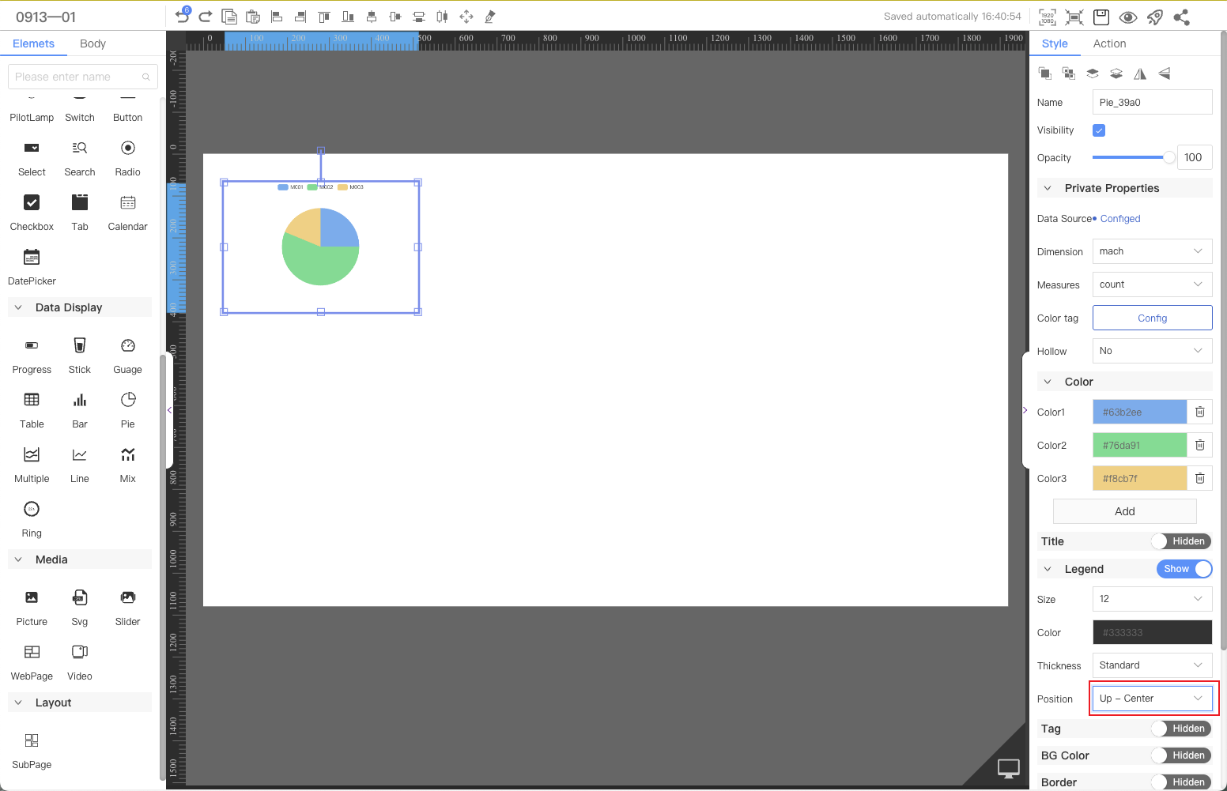This screenshot has width=1227, height=791.
Task: Open preview with the eye icon
Action: point(1128,17)
